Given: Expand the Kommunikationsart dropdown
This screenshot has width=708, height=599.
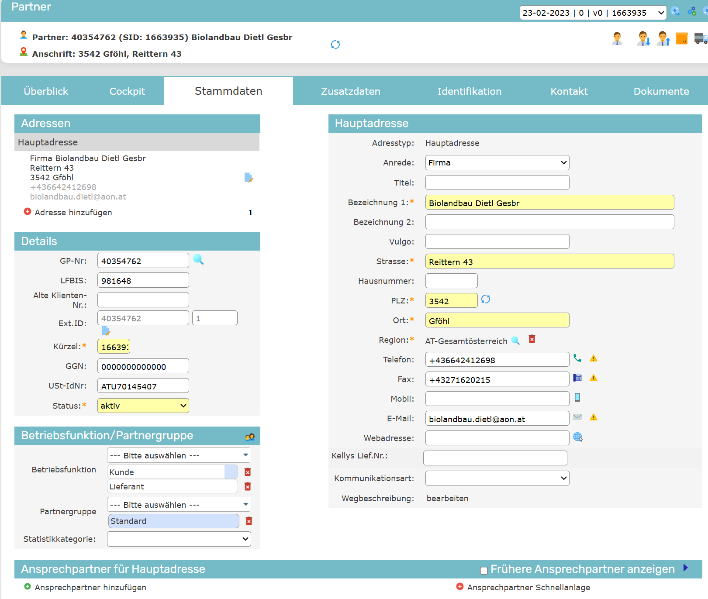Looking at the screenshot, I should [497, 479].
